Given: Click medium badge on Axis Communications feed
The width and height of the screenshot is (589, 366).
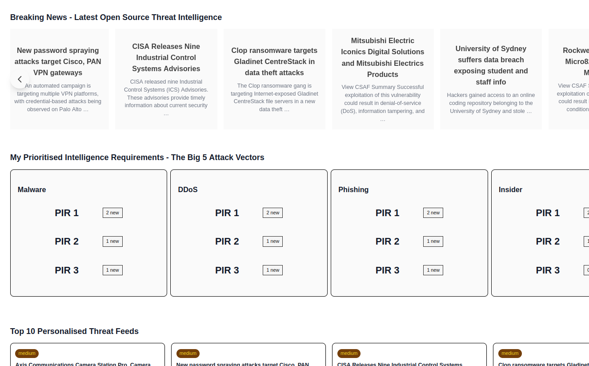Looking at the screenshot, I should [27, 354].
